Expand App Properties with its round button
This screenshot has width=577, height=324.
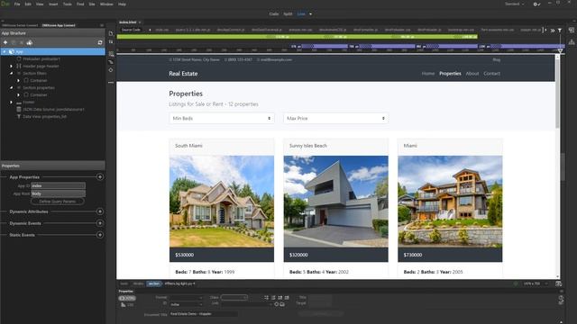click(x=100, y=177)
